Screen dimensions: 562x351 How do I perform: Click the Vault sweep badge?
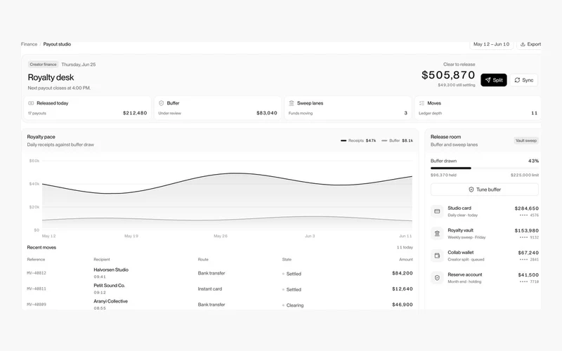click(525, 140)
